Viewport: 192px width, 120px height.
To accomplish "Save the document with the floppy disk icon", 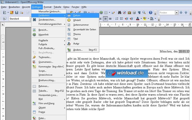I will pyautogui.click(x=17, y=12).
